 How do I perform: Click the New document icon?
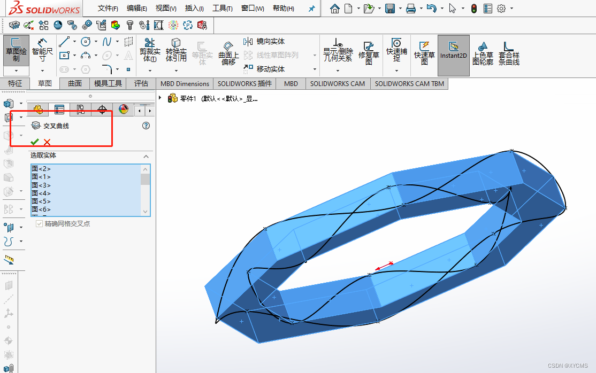pyautogui.click(x=348, y=9)
